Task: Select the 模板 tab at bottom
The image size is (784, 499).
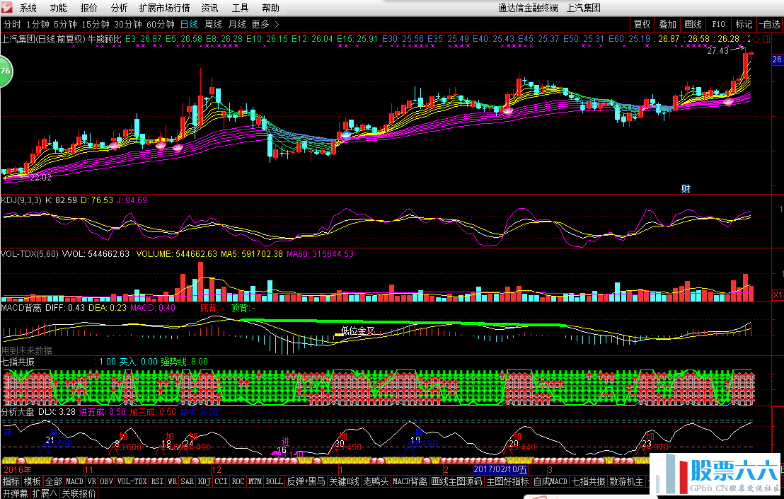Action: pyautogui.click(x=33, y=481)
